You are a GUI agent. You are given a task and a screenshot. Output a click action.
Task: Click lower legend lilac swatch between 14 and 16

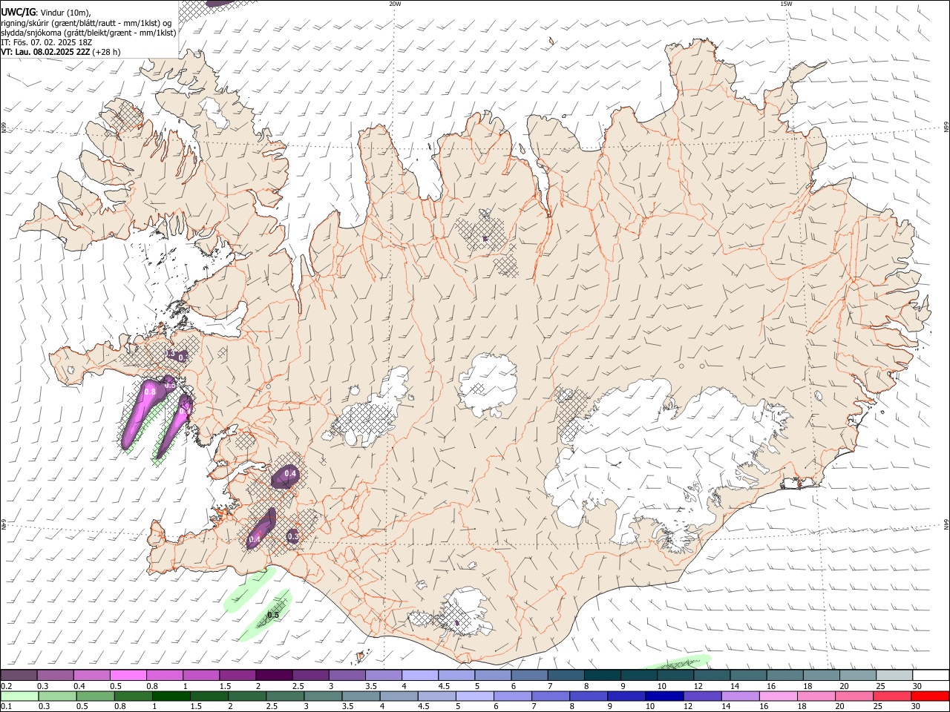coord(741,696)
